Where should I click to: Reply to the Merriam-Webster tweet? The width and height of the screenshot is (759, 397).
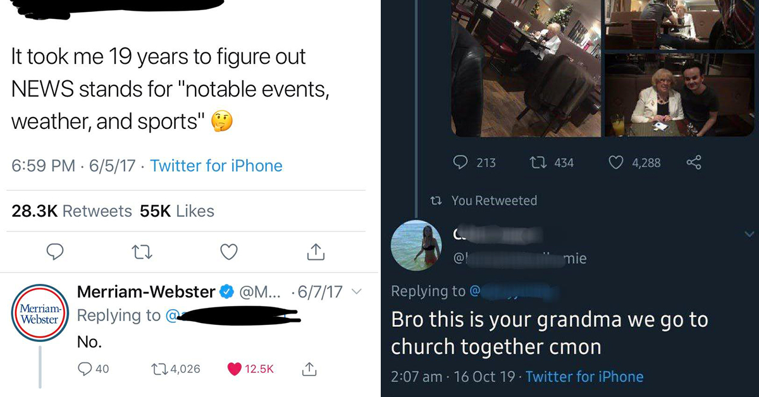85,369
